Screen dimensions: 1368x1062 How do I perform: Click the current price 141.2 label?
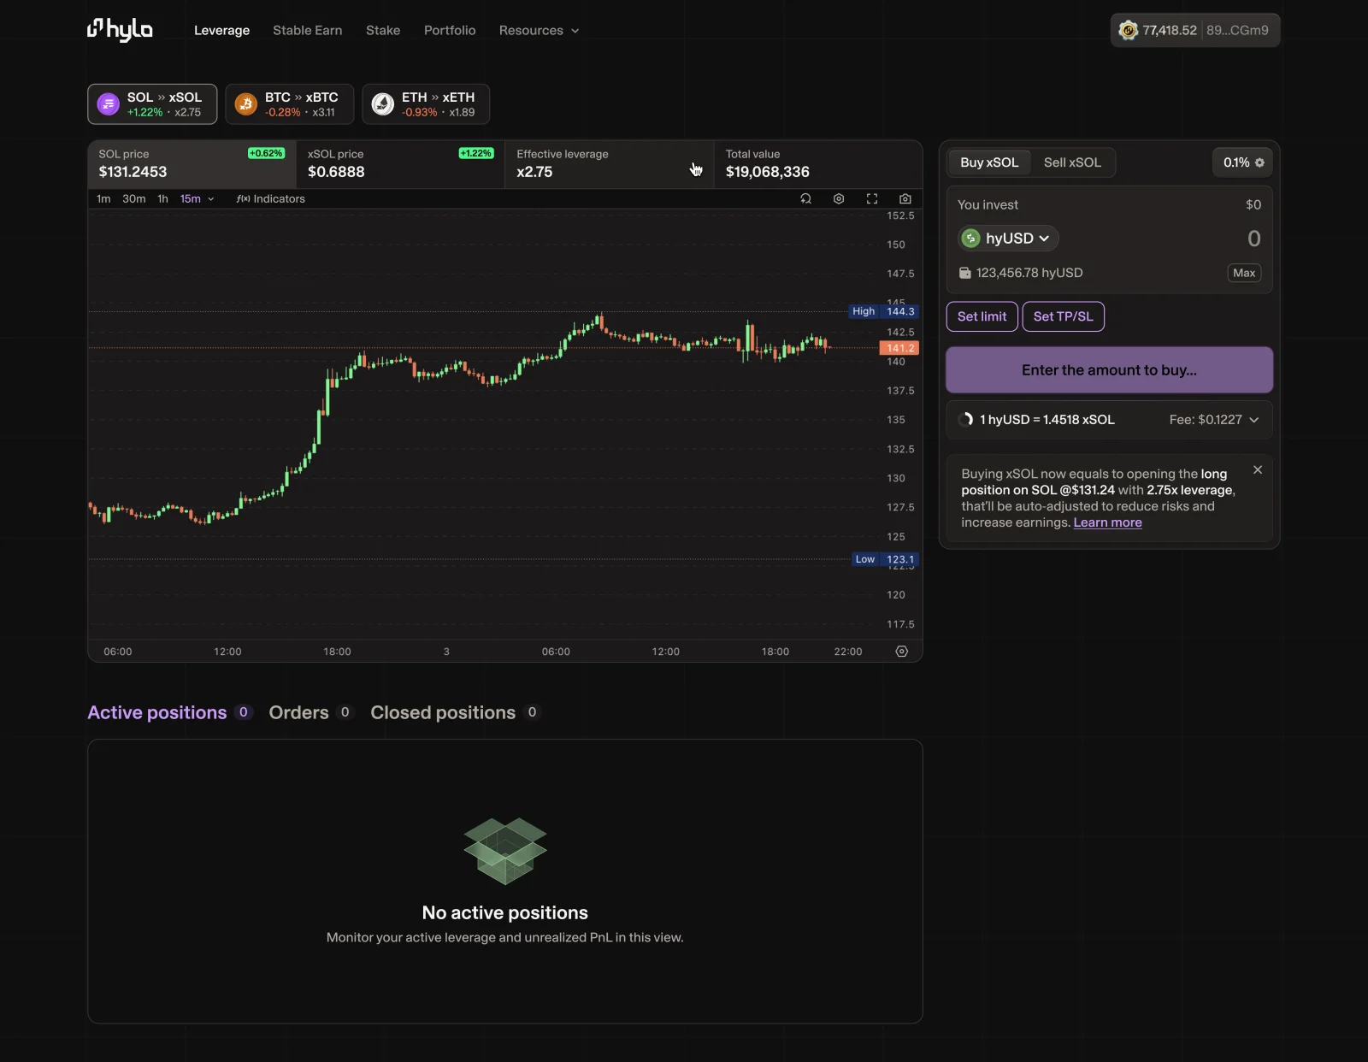pos(899,348)
